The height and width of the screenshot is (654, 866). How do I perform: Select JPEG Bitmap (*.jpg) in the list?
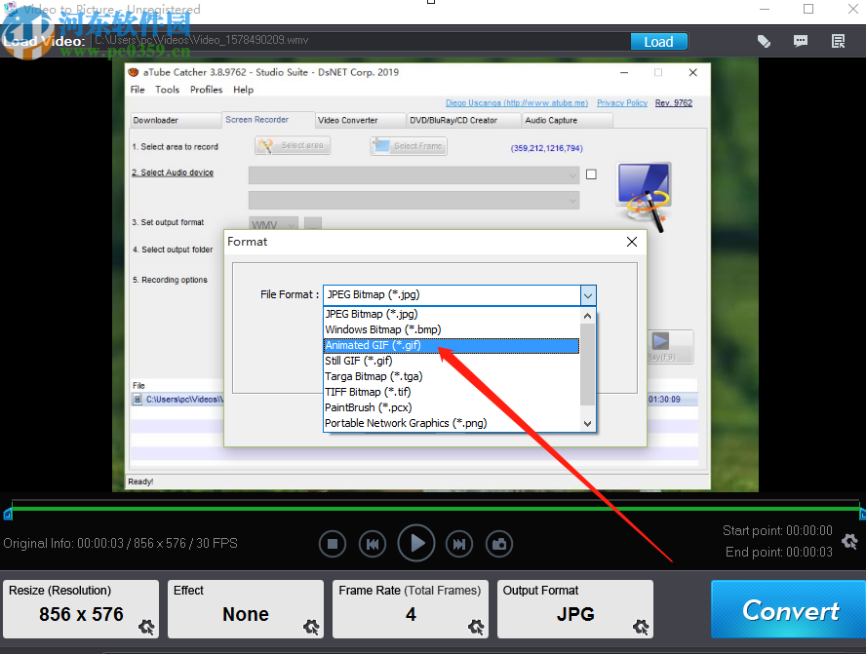point(452,314)
